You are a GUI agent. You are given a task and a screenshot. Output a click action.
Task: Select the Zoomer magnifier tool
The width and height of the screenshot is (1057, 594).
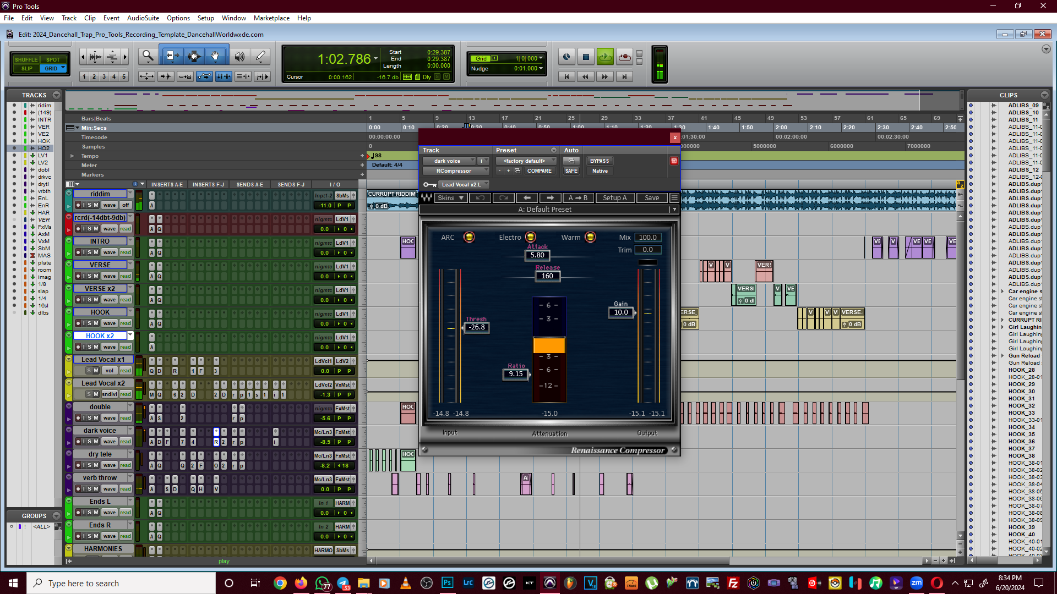click(x=148, y=56)
